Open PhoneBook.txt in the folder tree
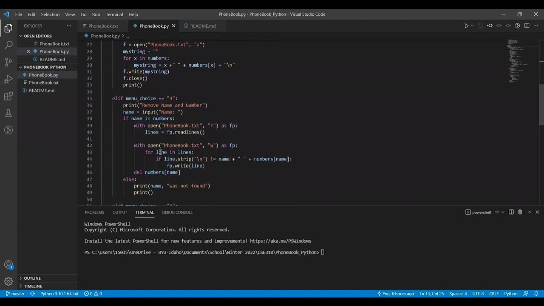 [x=47, y=83]
